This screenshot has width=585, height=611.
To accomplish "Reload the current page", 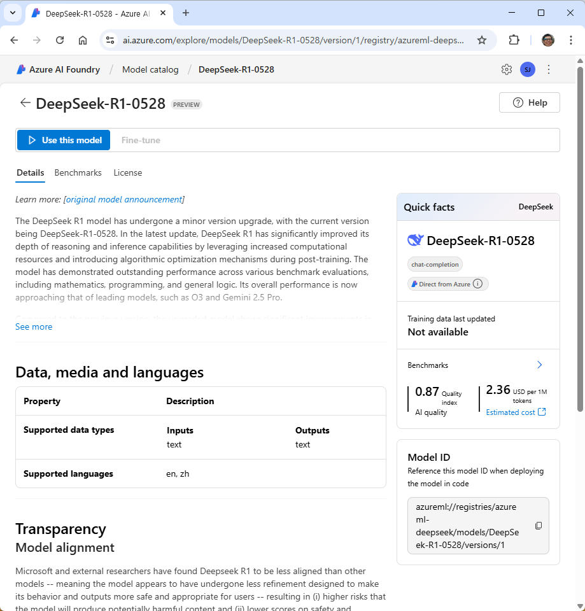I will click(x=60, y=40).
